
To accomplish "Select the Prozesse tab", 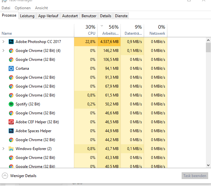I will point(9,16).
